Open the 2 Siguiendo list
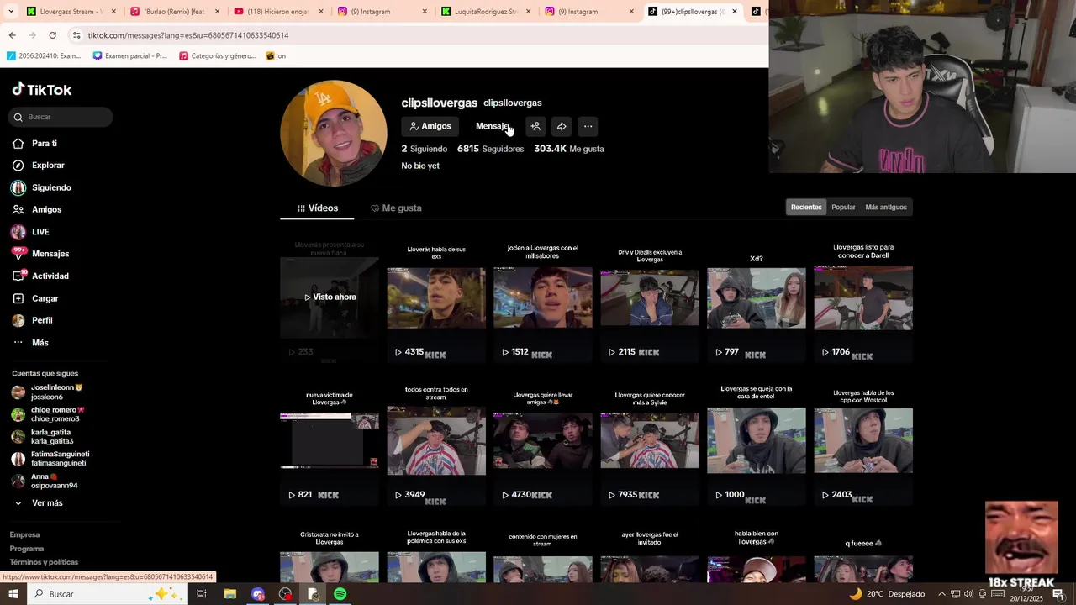This screenshot has height=605, width=1076. point(425,149)
